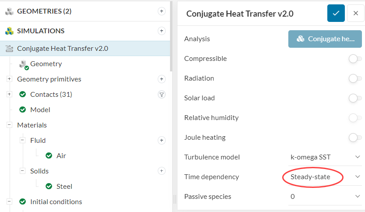Close the Conjugate Heat Transfer panel
Viewport: 365px width, 212px height.
pos(355,14)
